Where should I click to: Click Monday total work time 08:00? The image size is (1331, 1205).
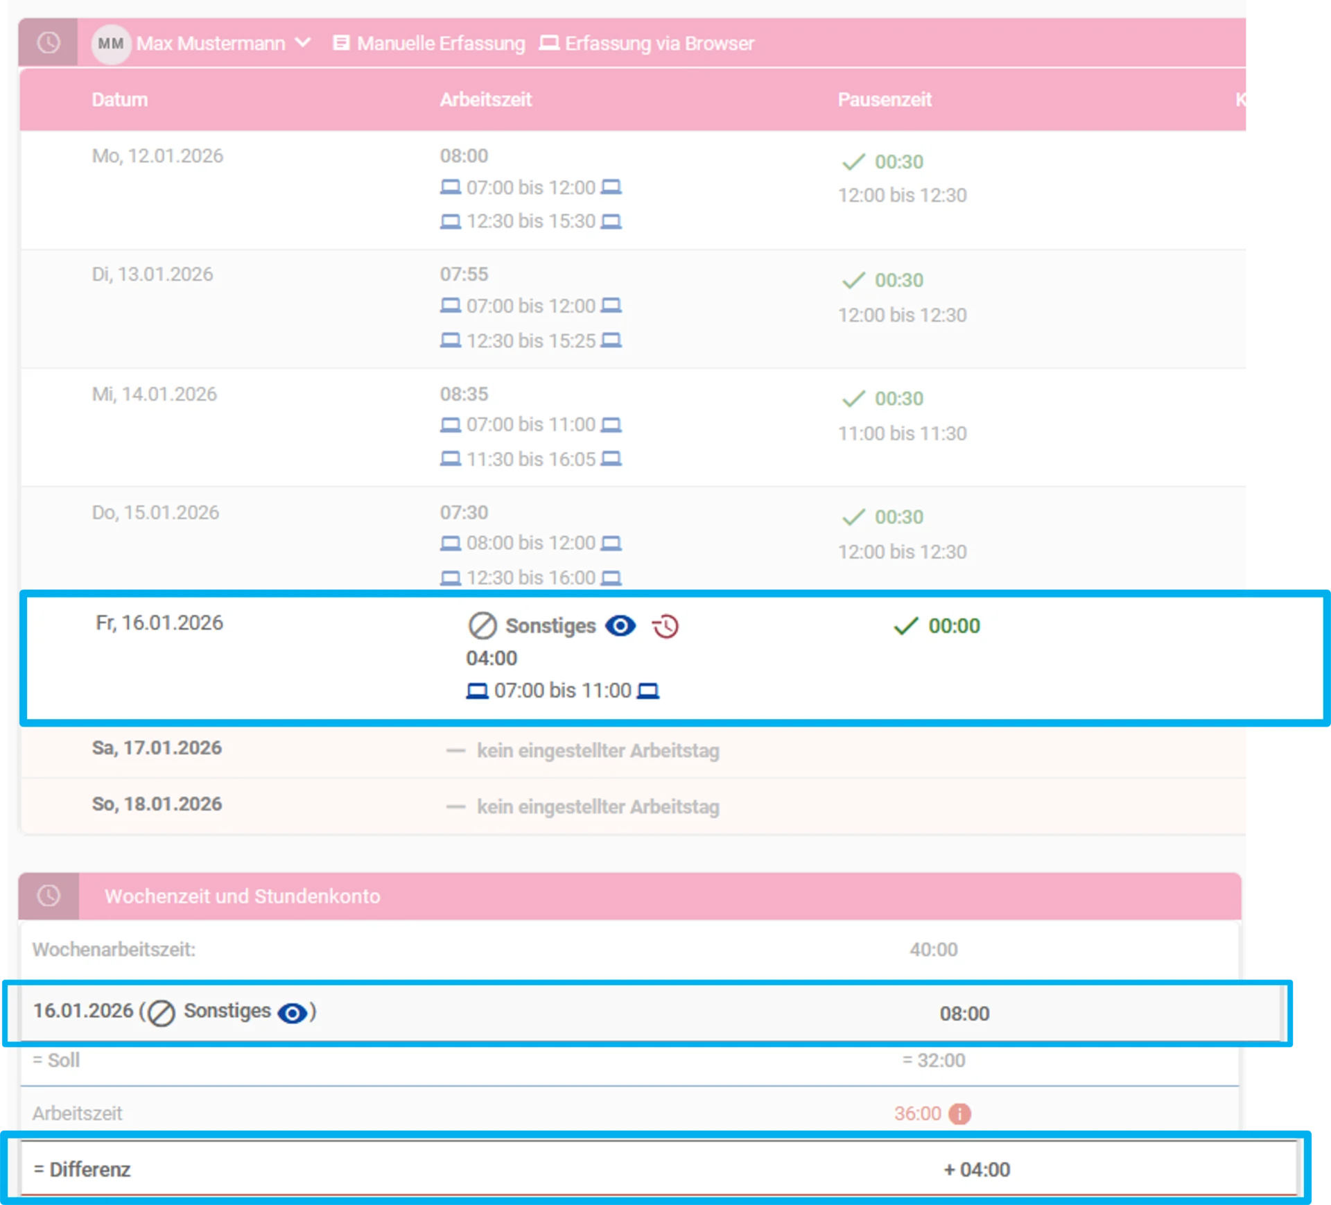point(464,156)
